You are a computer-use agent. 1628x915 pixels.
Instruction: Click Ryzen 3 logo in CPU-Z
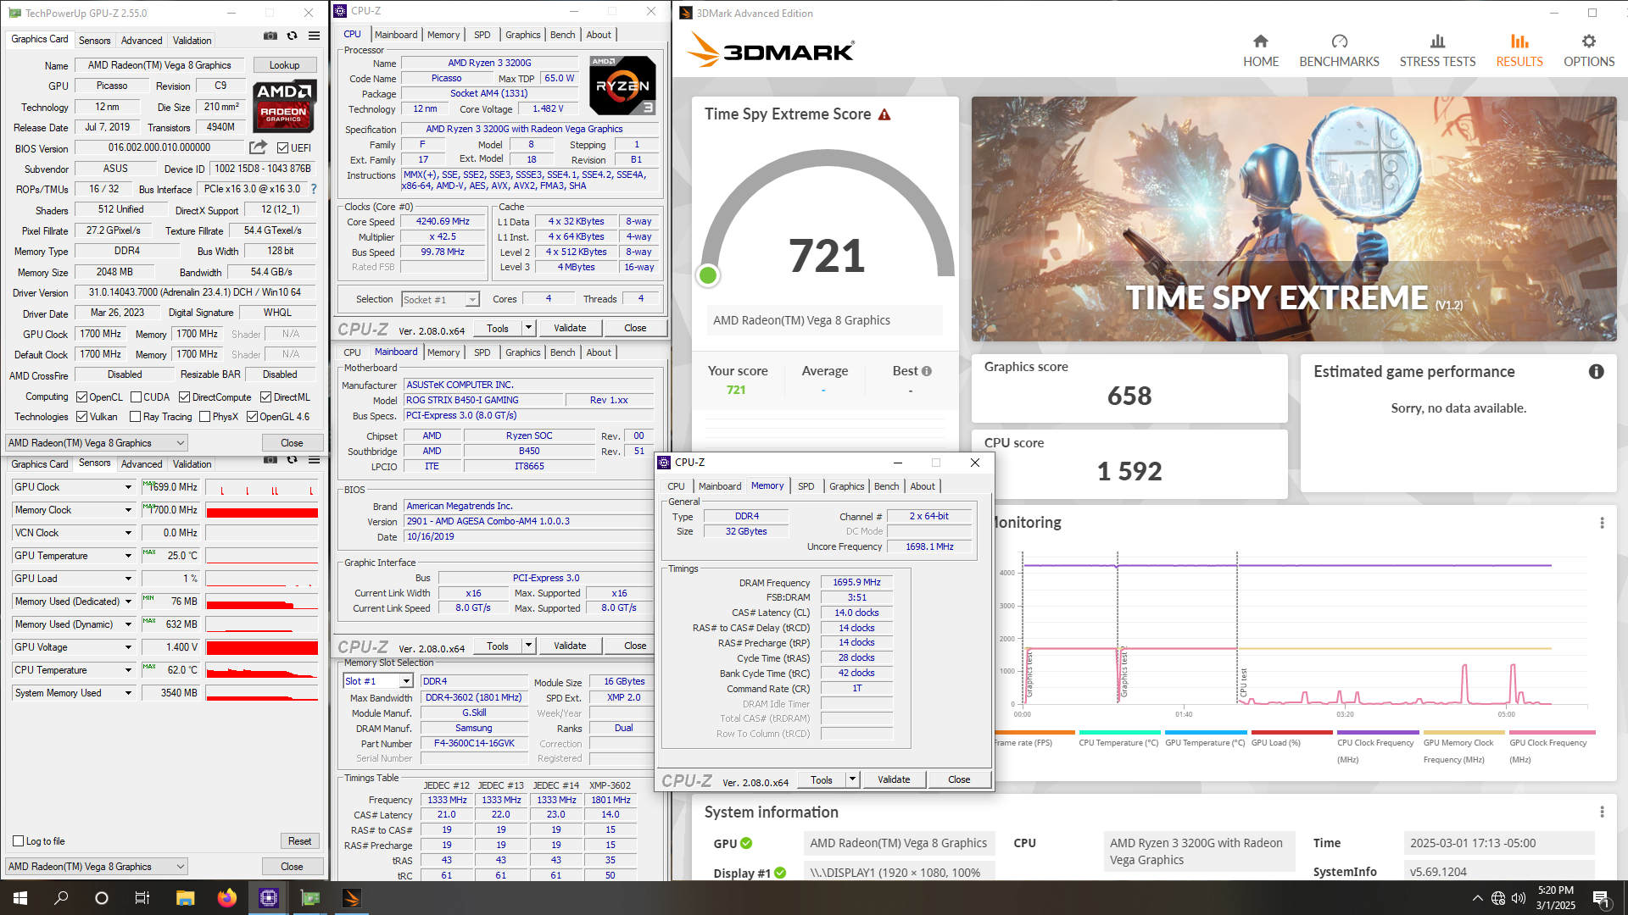coord(623,86)
